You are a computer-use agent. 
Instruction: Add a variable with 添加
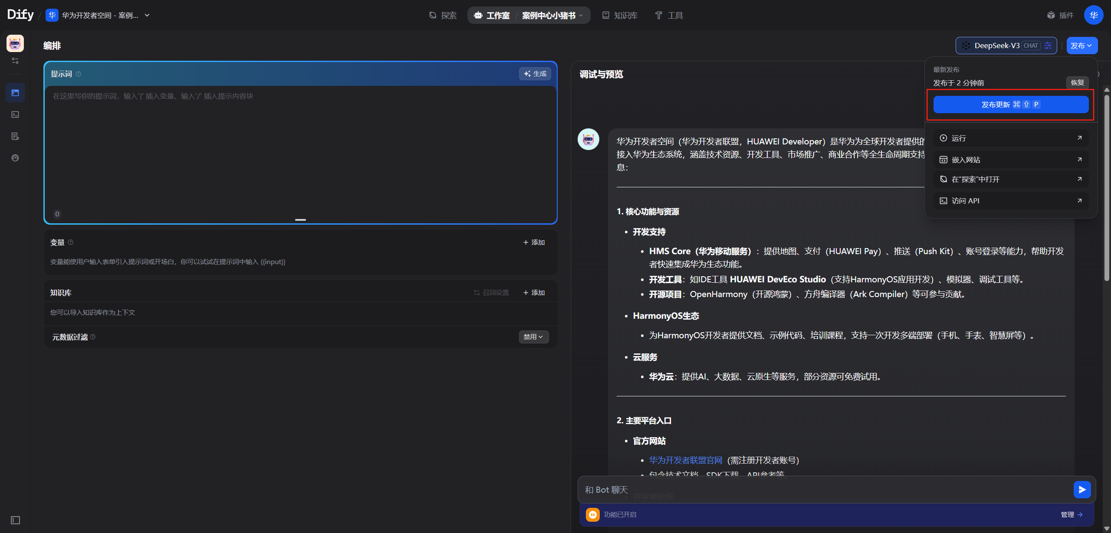click(534, 242)
